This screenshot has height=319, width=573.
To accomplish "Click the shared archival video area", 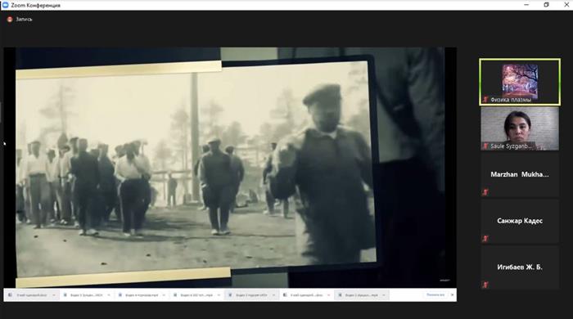I will (x=230, y=167).
